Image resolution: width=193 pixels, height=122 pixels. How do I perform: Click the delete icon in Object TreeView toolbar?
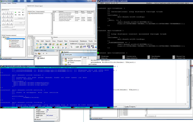tap(39, 53)
